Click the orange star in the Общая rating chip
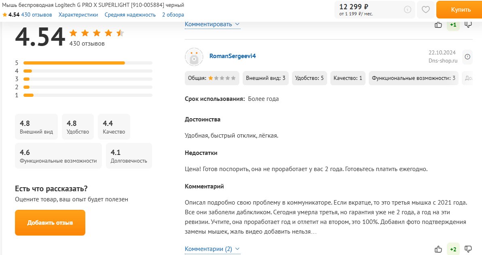482x255 pixels. [211, 78]
